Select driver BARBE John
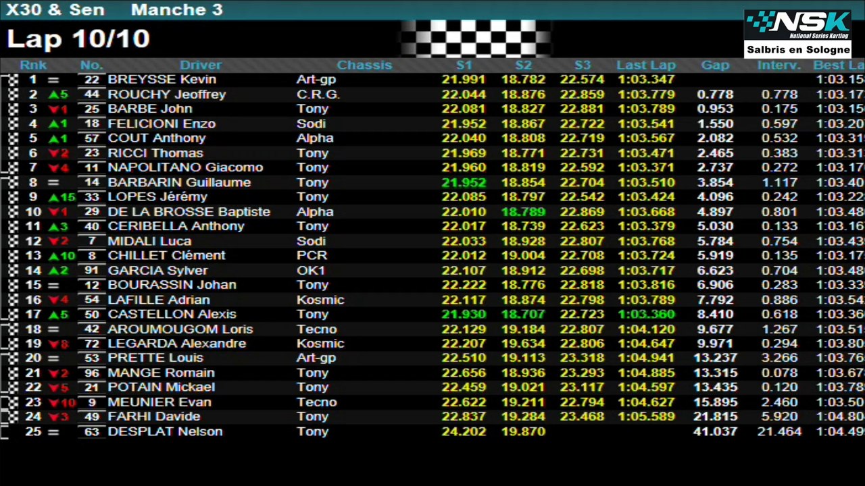 pos(150,109)
